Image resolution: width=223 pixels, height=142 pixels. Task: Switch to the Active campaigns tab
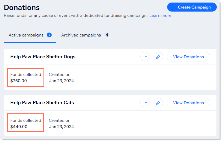pos(26,35)
